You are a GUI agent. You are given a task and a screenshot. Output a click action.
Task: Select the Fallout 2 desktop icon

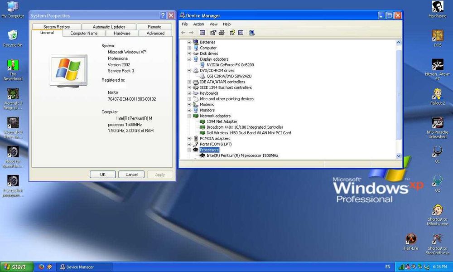pos(438,97)
